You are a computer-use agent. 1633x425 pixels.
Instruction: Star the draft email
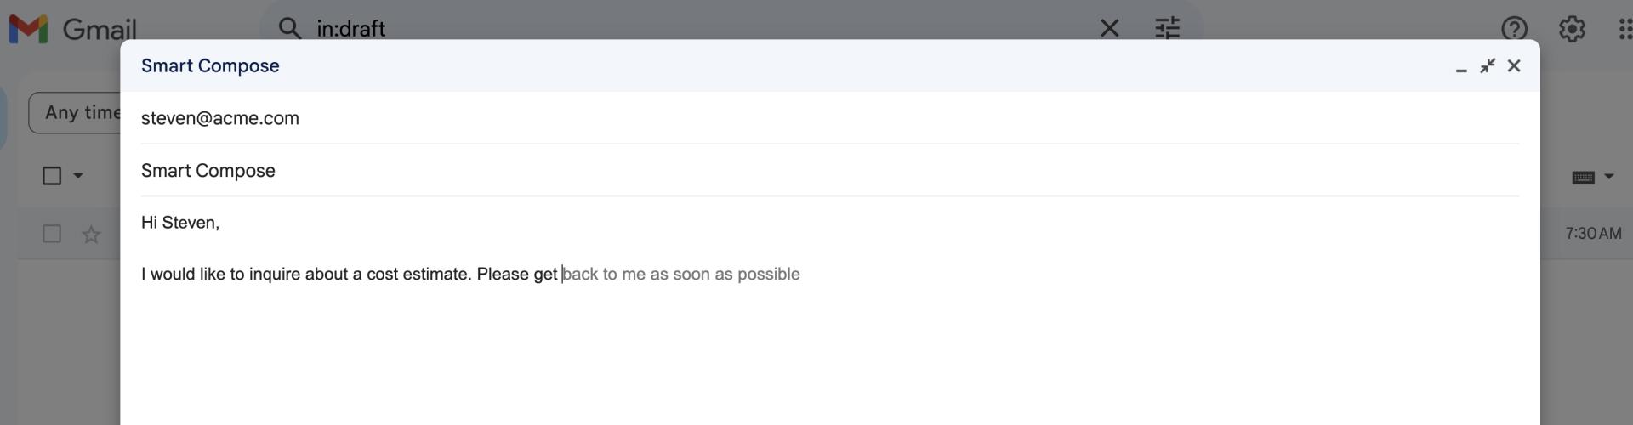pos(91,234)
